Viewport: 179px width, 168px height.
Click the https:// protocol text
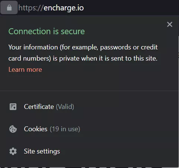[31, 8]
